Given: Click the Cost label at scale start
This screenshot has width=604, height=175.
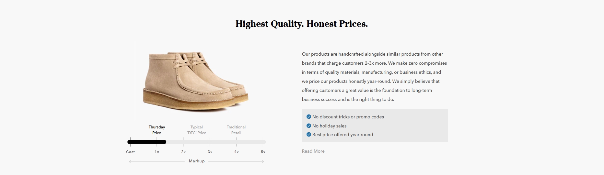Looking at the screenshot, I should (x=130, y=152).
